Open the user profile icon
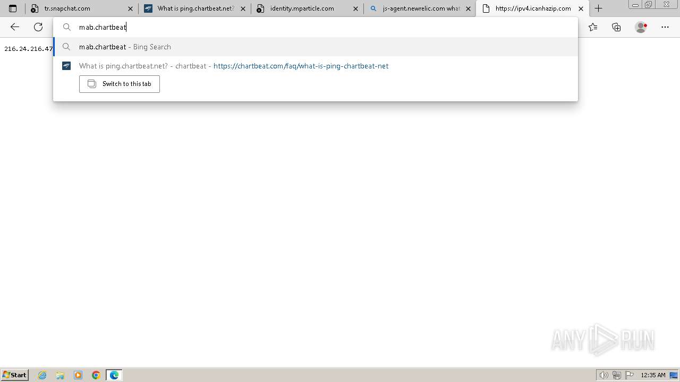This screenshot has height=382, width=680. [x=641, y=27]
